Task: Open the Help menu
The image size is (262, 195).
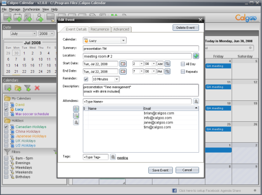Action: pyautogui.click(x=54, y=9)
